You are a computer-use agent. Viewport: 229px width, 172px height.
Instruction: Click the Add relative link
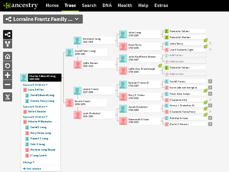32,169
